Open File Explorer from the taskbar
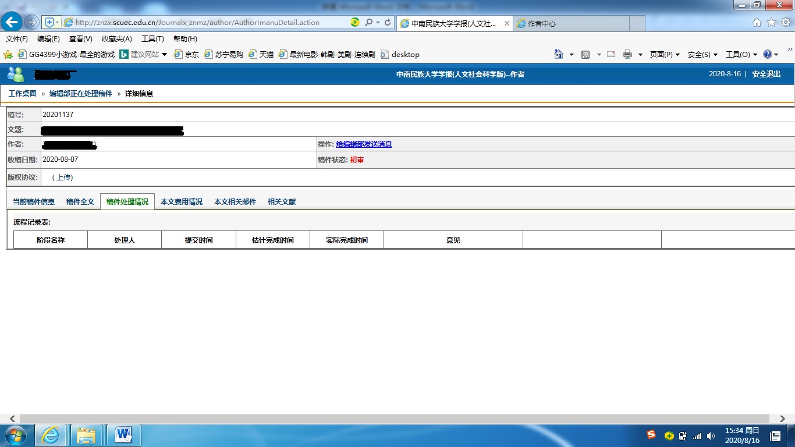Viewport: 795px width, 447px height. pyautogui.click(x=86, y=435)
